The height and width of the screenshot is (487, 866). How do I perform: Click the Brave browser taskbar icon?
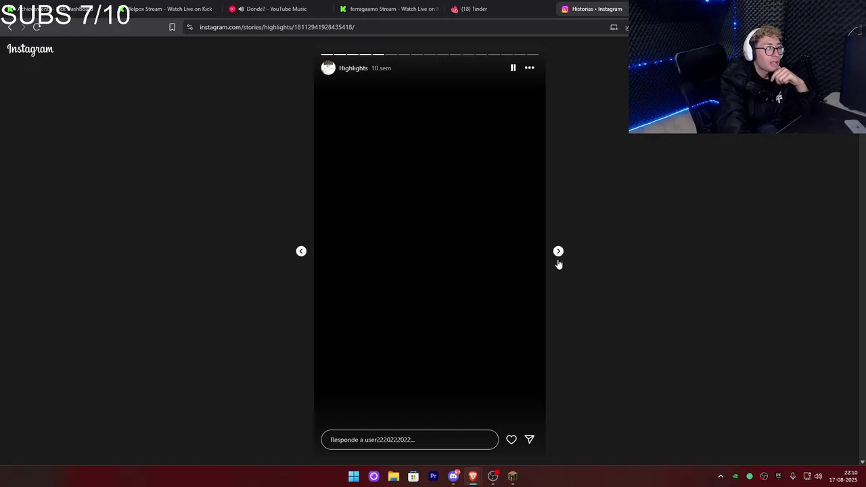pyautogui.click(x=473, y=476)
